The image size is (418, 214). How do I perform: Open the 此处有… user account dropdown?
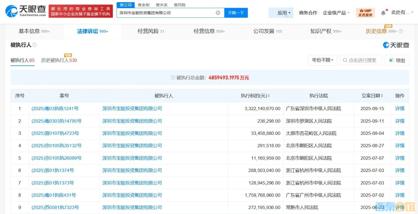402,13
